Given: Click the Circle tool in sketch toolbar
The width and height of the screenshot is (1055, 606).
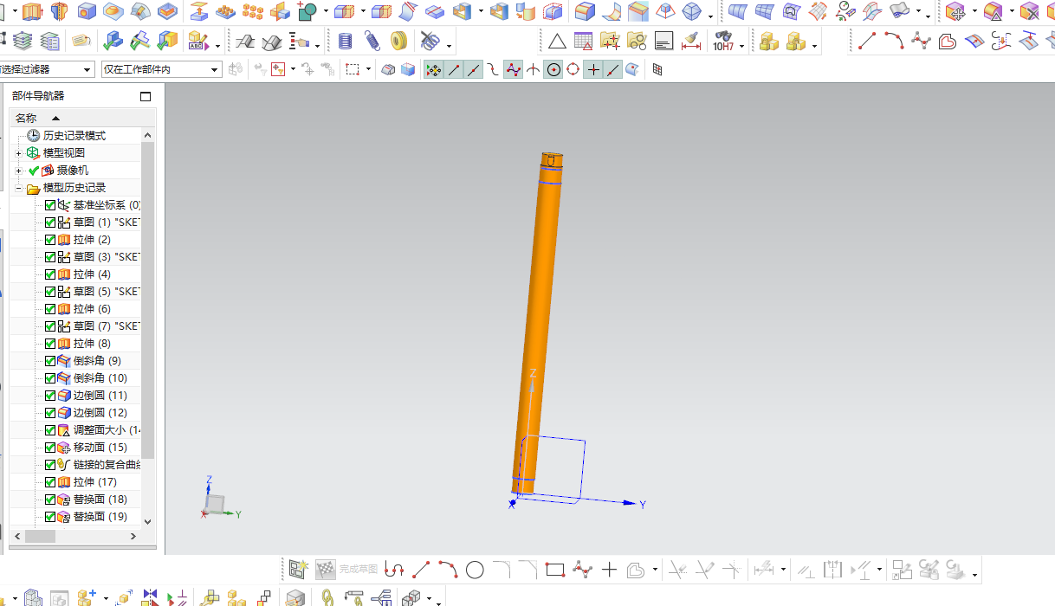Looking at the screenshot, I should (x=475, y=570).
